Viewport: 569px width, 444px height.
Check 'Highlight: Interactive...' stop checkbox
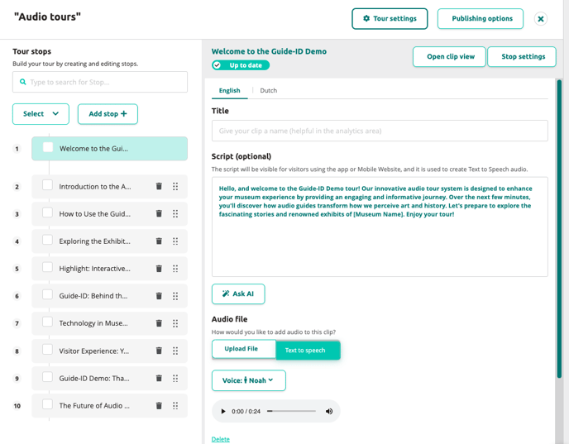47,267
